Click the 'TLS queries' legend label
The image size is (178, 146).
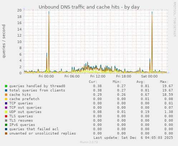(21, 116)
